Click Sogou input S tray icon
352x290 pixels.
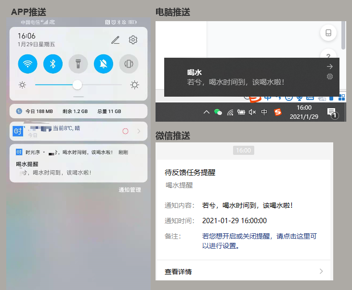click(278, 112)
